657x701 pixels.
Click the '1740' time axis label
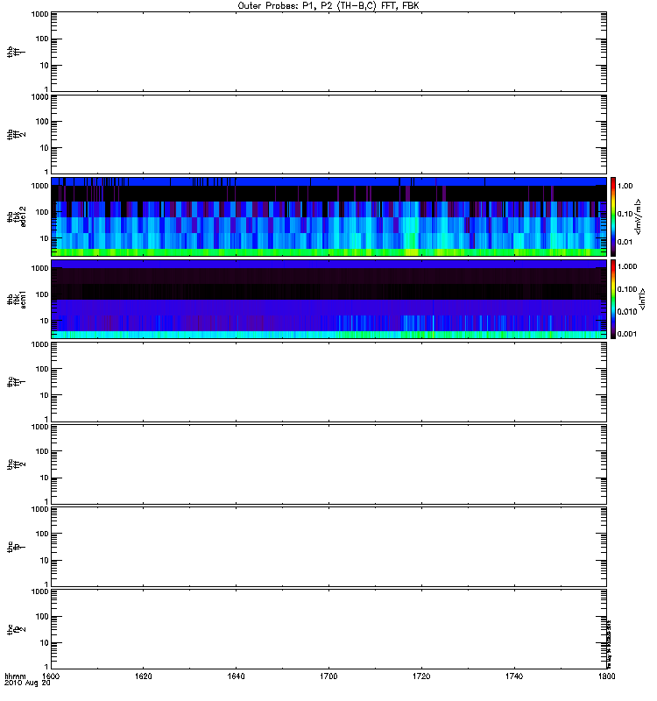coord(514,676)
